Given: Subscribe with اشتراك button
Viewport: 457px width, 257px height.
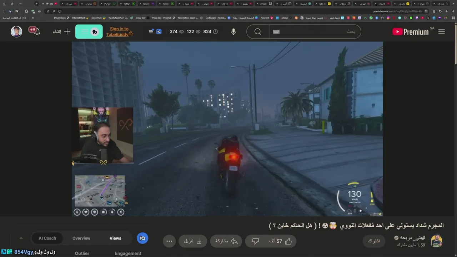Looking at the screenshot, I should coord(374,241).
